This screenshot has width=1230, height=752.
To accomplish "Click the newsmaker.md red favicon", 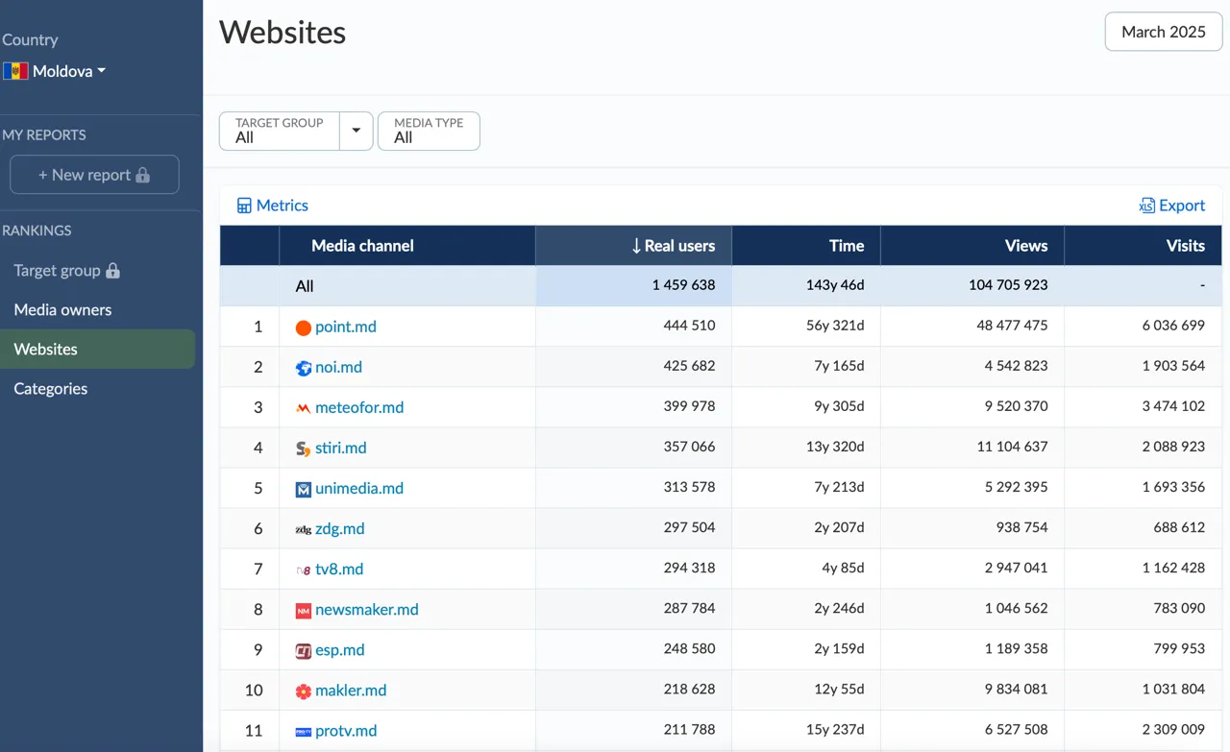I will [304, 610].
